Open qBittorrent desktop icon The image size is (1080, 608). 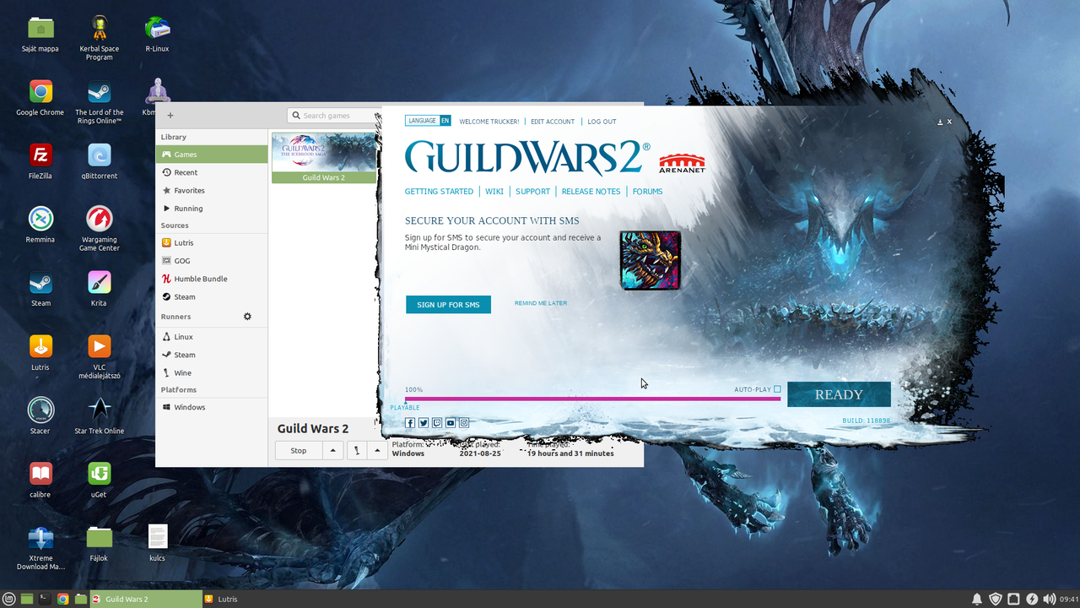(100, 160)
